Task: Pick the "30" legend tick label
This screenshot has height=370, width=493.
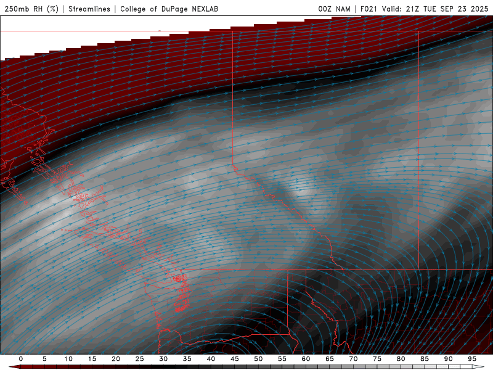Action: 163,359
